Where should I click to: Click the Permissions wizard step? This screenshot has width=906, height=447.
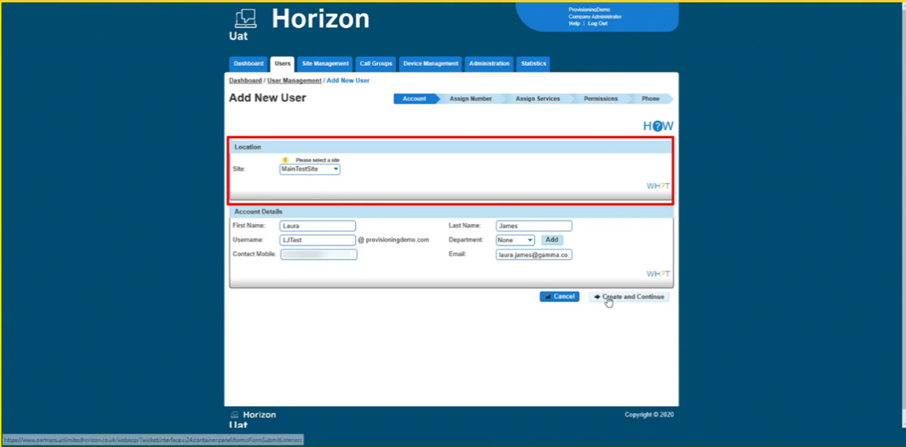600,99
